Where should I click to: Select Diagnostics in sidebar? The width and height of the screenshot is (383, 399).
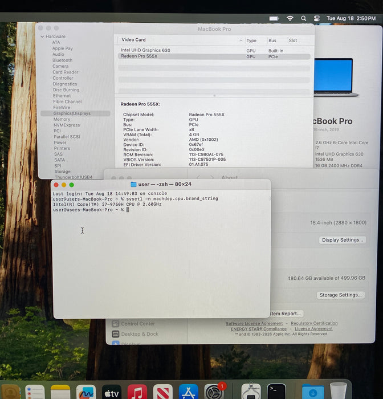pyautogui.click(x=65, y=84)
